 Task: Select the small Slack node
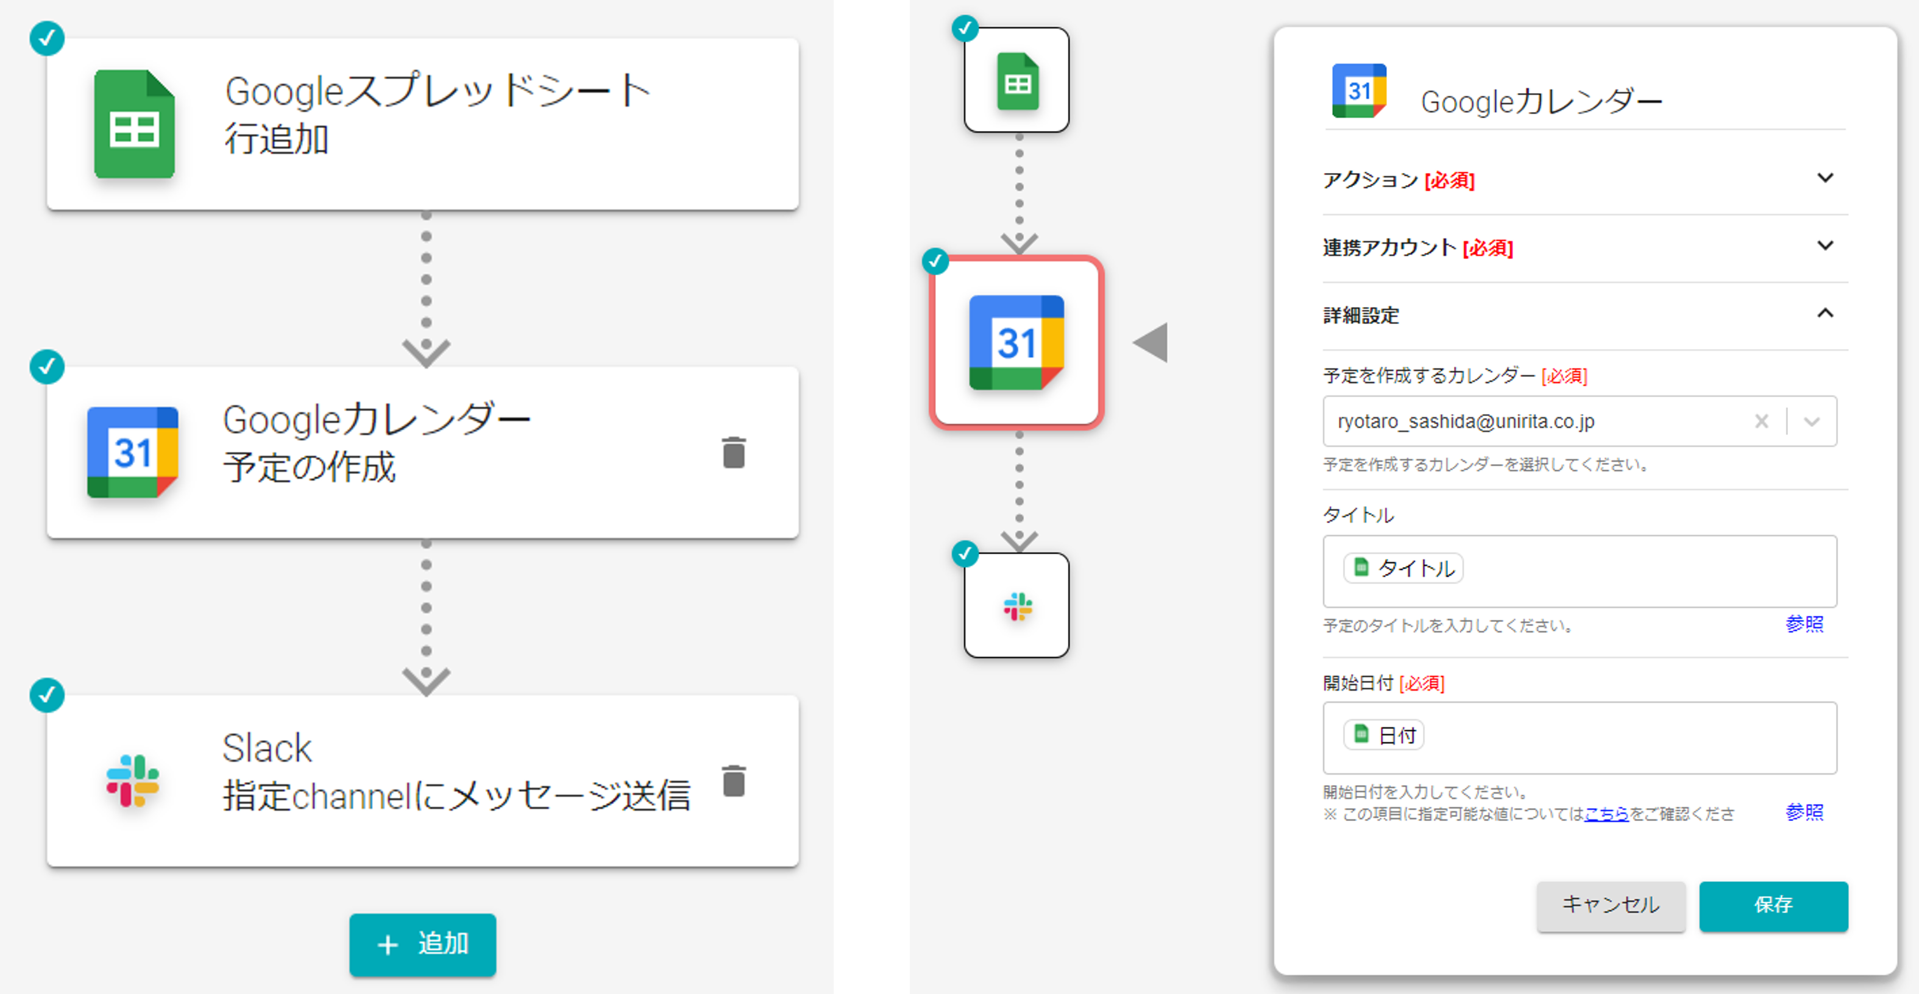pyautogui.click(x=1017, y=605)
